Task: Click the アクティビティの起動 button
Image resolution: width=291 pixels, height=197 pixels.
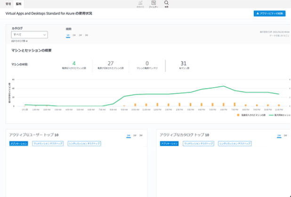Action: coord(269,14)
